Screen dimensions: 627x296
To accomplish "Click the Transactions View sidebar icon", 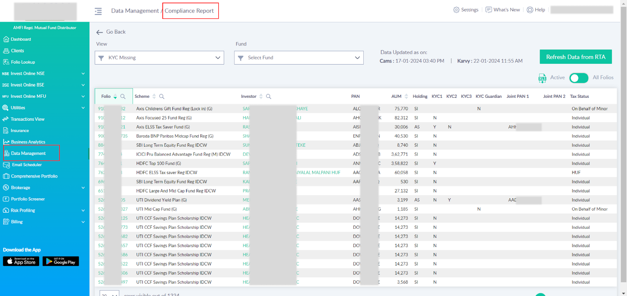I will point(5,119).
